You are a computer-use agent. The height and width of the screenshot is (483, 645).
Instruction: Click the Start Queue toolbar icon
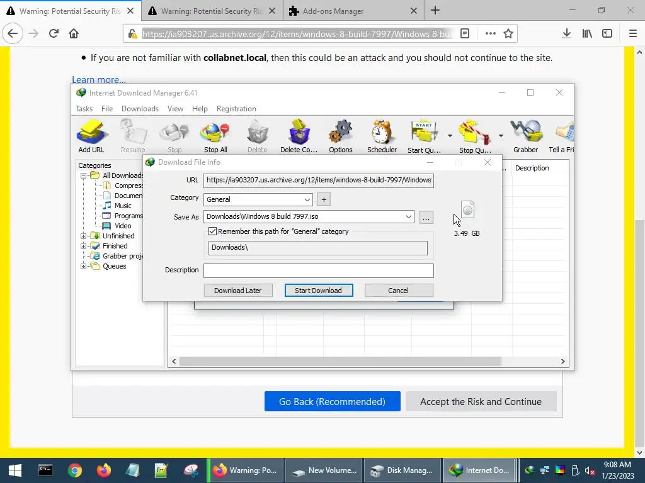click(x=424, y=136)
